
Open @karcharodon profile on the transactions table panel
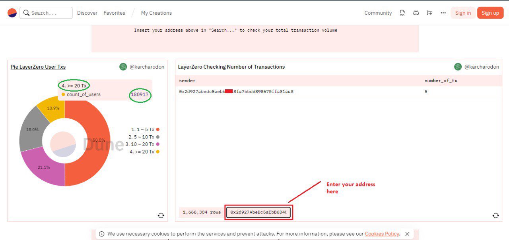(482, 67)
